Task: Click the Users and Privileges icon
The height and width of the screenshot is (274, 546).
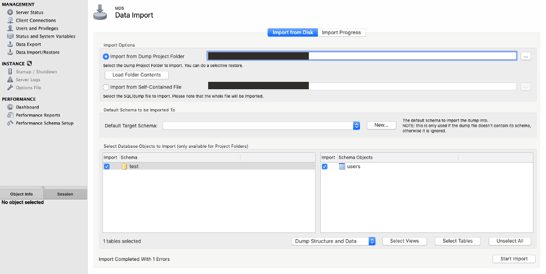Action: click(10, 28)
